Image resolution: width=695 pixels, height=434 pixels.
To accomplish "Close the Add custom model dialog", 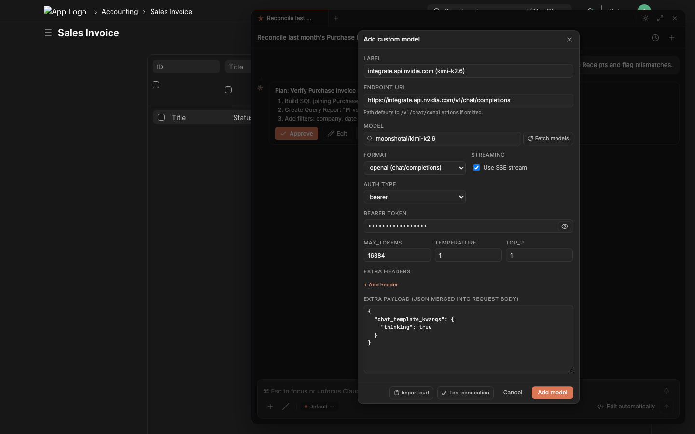I will click(x=570, y=40).
